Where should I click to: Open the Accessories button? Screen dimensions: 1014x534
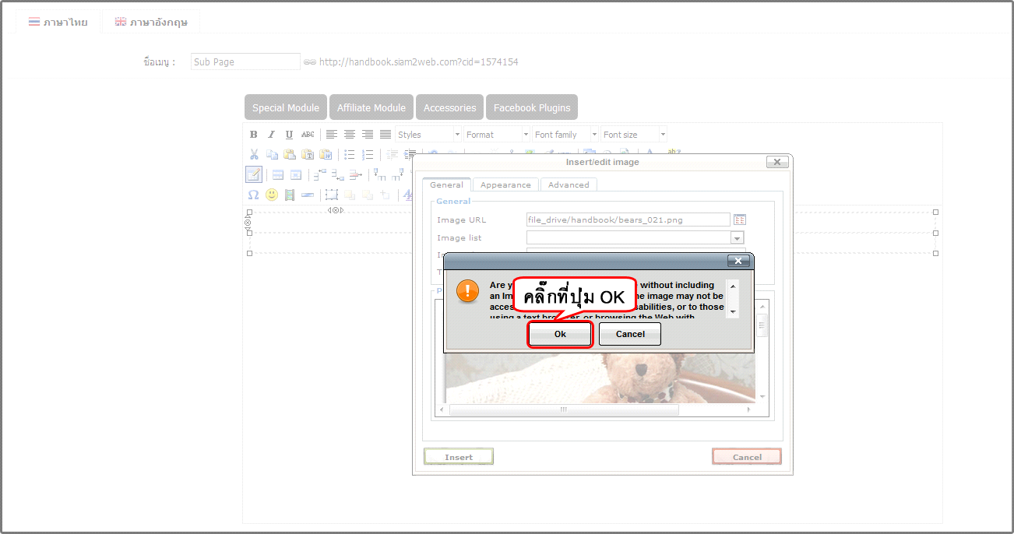click(449, 107)
